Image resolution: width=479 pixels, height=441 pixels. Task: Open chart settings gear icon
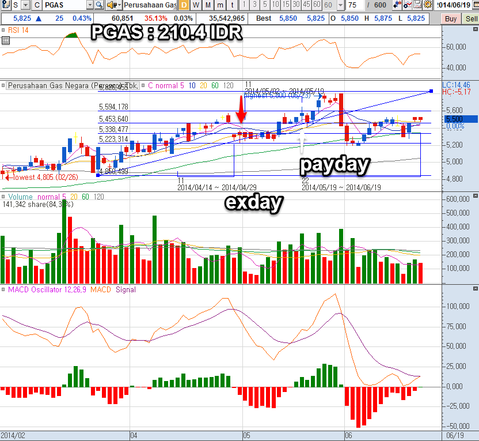(428, 5)
